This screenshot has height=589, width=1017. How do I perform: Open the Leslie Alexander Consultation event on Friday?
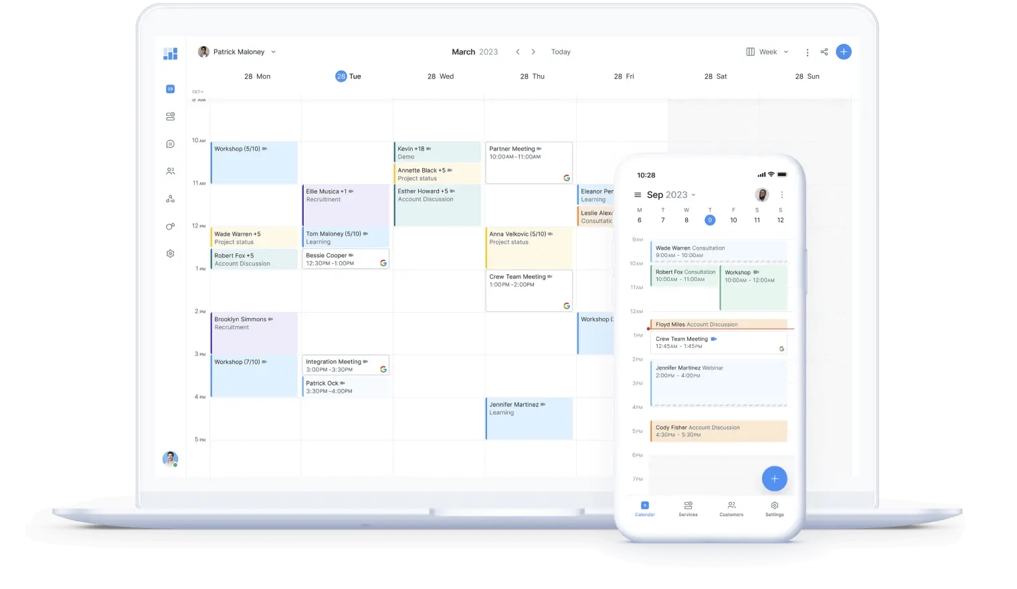coord(595,216)
